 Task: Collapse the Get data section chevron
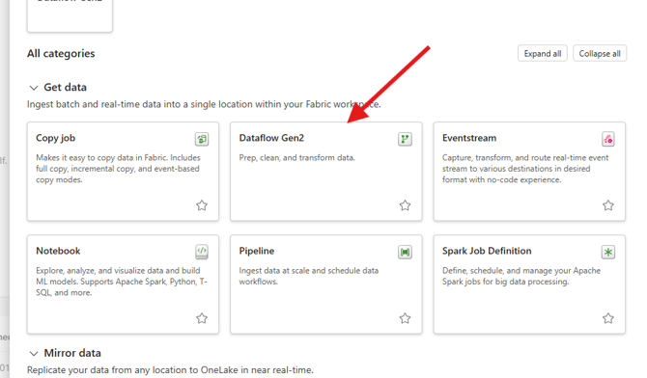tap(34, 88)
